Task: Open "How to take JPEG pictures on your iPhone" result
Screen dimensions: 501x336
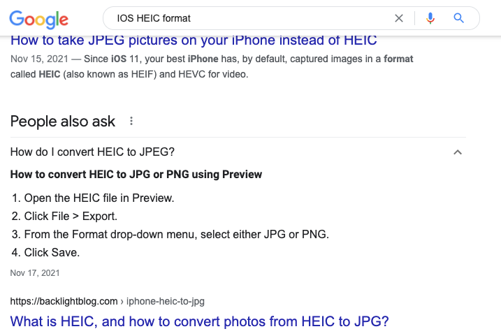Action: click(194, 41)
